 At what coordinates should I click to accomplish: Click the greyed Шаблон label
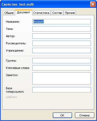coord(12,97)
